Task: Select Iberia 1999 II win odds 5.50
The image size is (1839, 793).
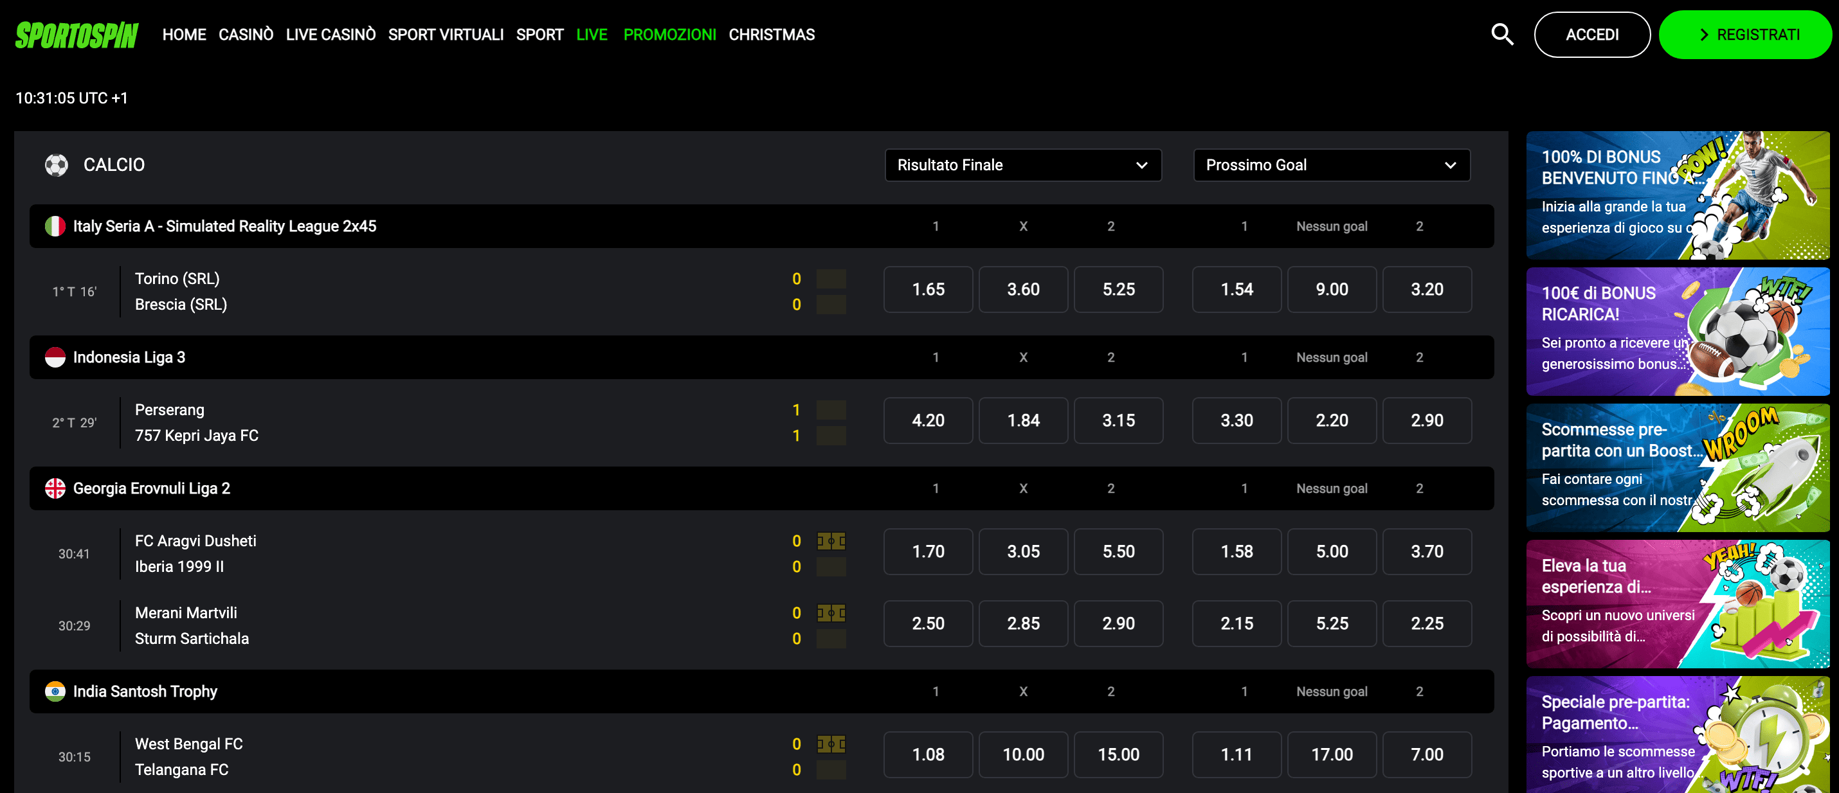Action: pos(1118,552)
